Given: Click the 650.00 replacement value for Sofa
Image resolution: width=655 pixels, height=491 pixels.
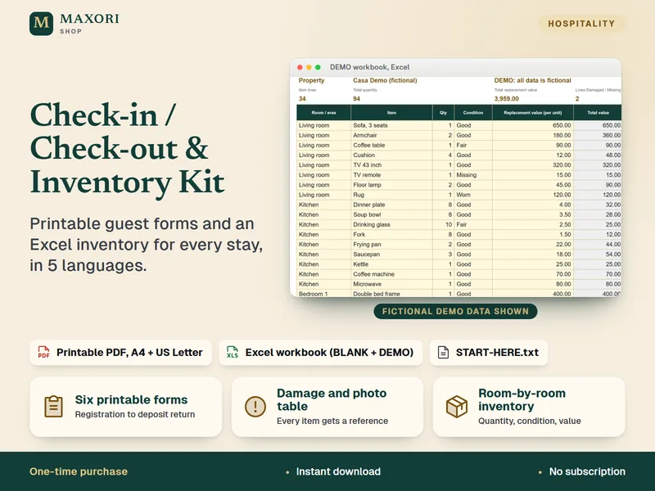Looking at the screenshot, I should coord(533,125).
